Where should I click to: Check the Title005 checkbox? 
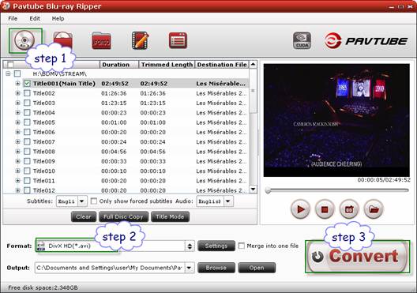(x=27, y=122)
